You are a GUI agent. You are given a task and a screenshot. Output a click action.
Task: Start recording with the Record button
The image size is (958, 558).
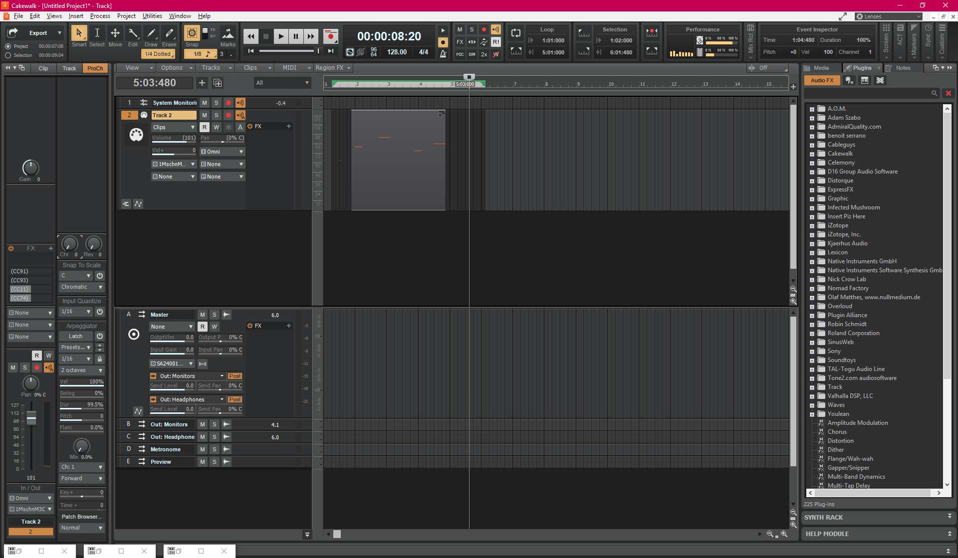pyautogui.click(x=330, y=36)
